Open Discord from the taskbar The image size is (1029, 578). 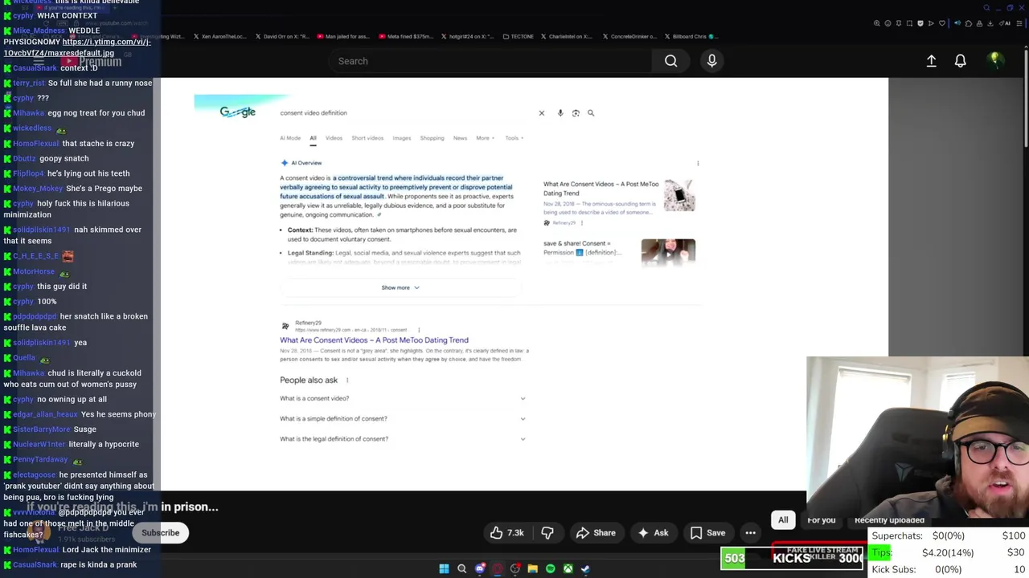tap(480, 569)
